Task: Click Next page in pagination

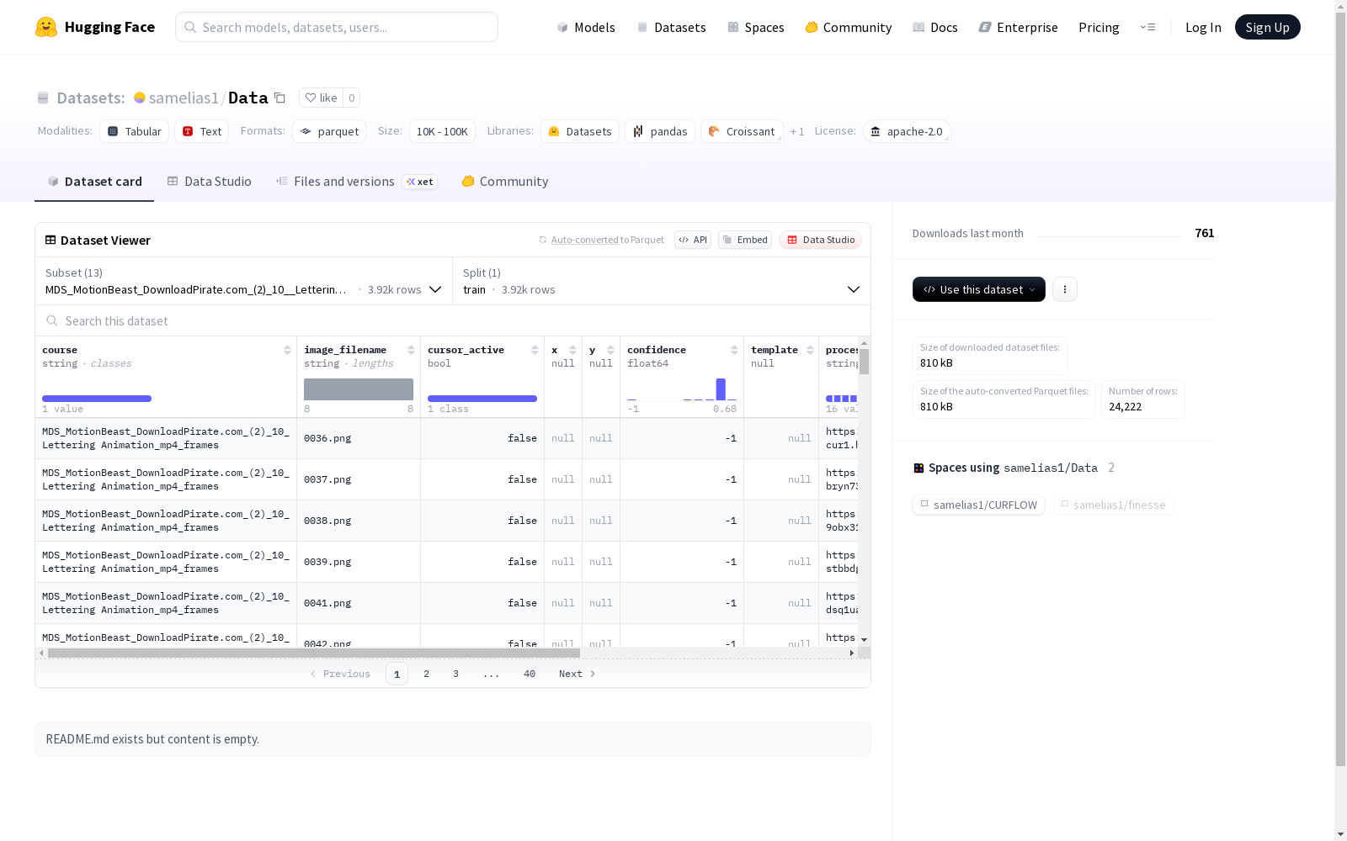Action: 578,674
